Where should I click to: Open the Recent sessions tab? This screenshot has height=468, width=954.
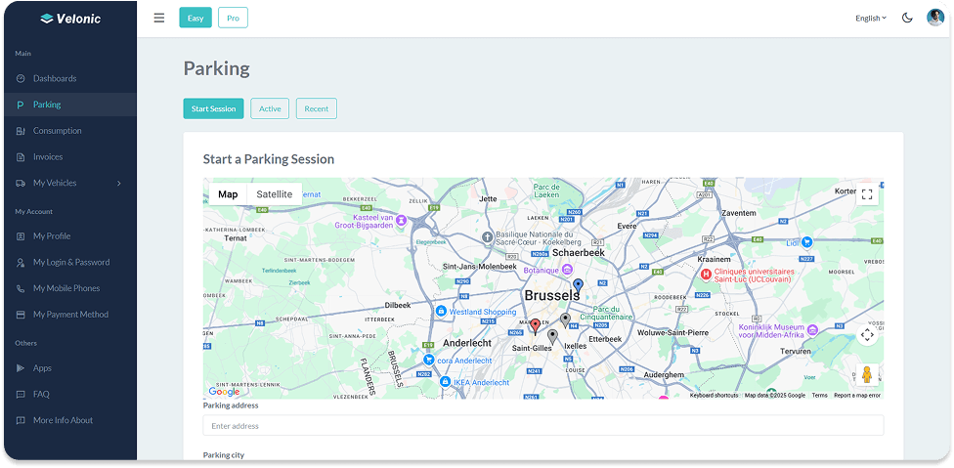click(316, 108)
